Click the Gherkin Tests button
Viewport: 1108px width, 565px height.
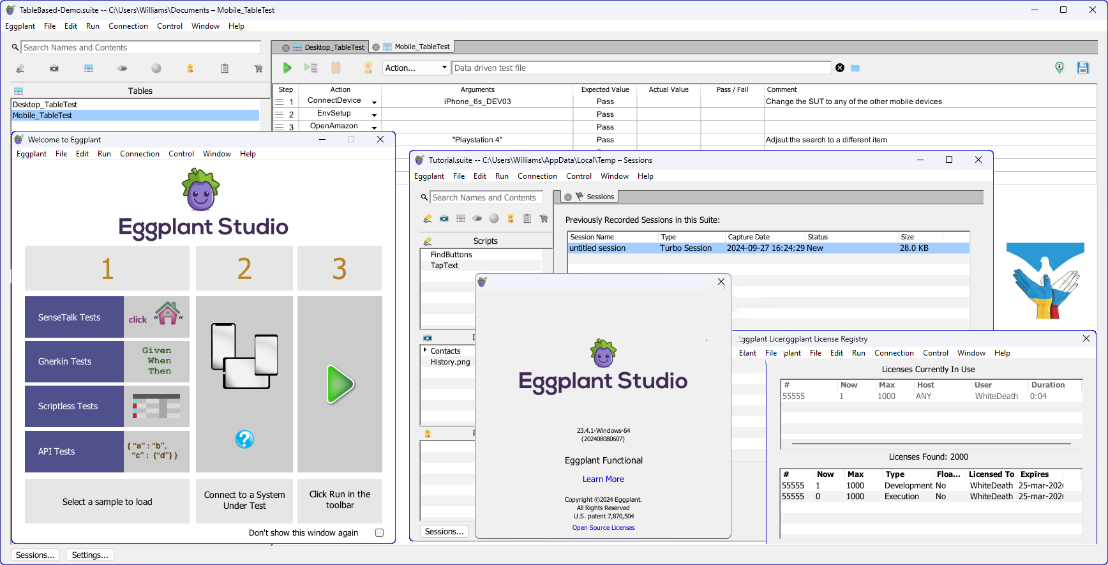[74, 361]
